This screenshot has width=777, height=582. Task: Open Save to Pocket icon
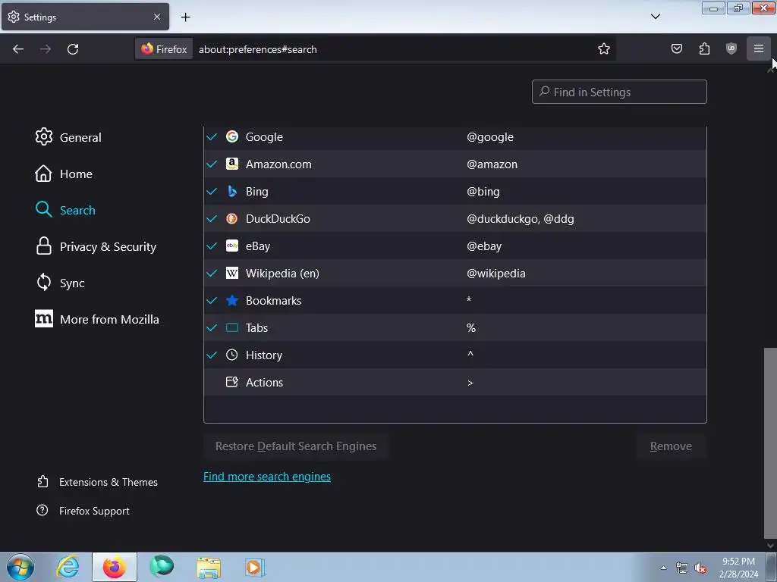[676, 48]
